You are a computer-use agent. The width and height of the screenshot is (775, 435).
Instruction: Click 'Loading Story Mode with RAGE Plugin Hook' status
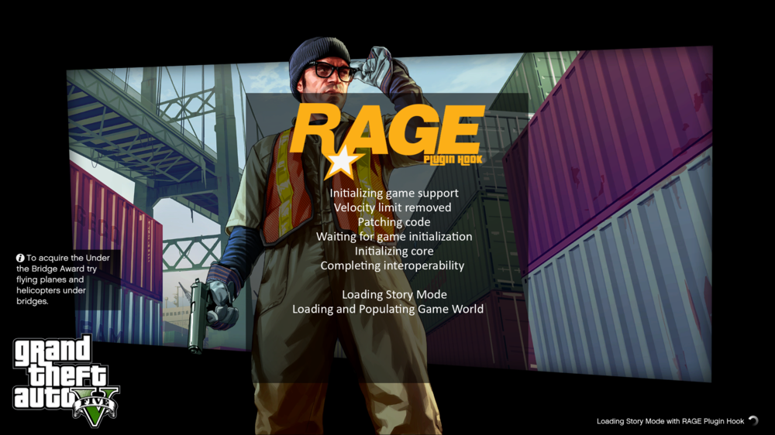click(x=670, y=421)
